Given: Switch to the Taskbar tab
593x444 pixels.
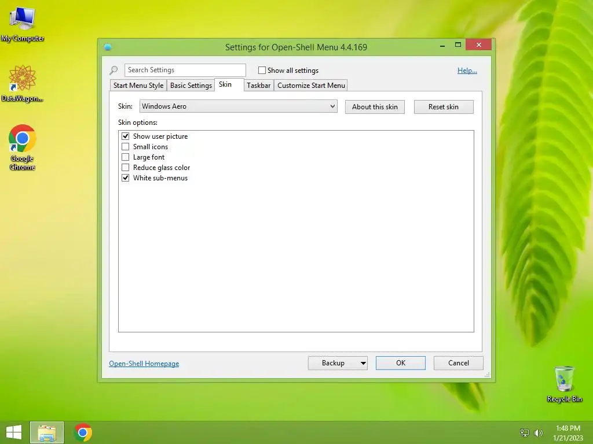Looking at the screenshot, I should point(259,86).
